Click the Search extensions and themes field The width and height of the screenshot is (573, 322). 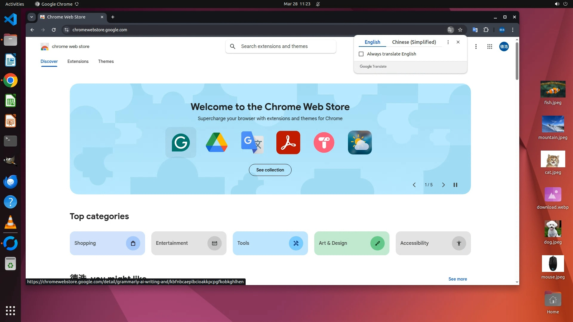coord(281,47)
